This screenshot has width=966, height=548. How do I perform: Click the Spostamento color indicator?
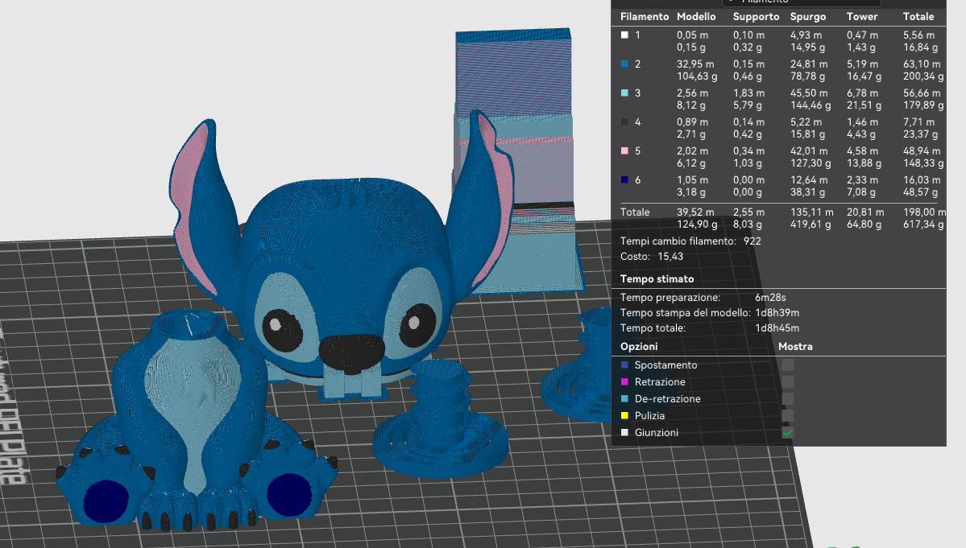tap(624, 365)
